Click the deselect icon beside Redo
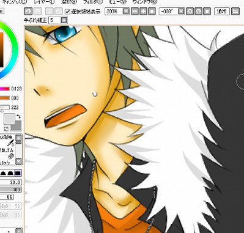Image resolution: width=244 pixels, height=233 pixels. click(49, 11)
